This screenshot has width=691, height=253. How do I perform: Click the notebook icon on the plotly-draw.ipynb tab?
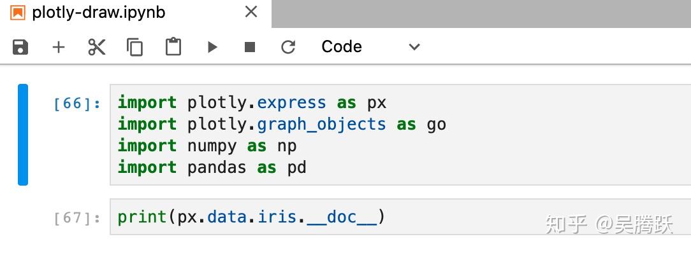pos(18,13)
